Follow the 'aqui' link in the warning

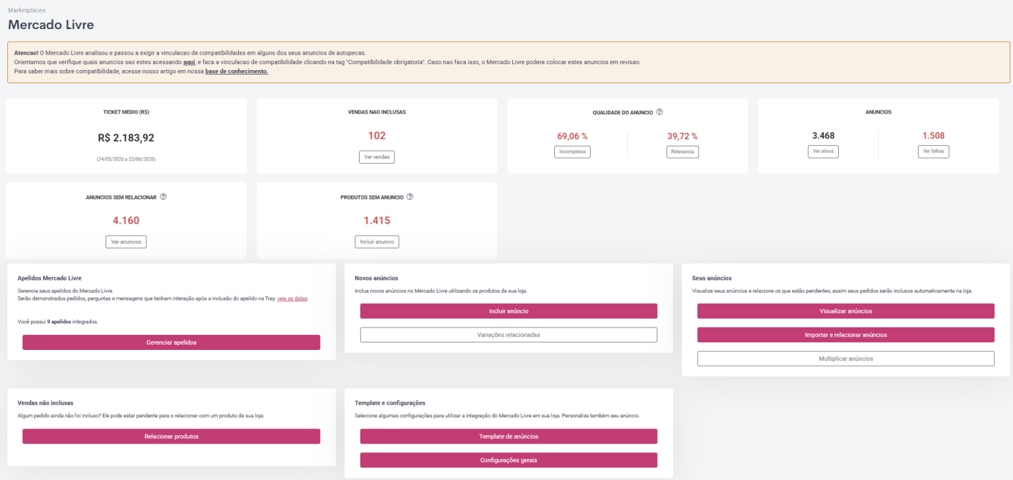click(x=189, y=62)
